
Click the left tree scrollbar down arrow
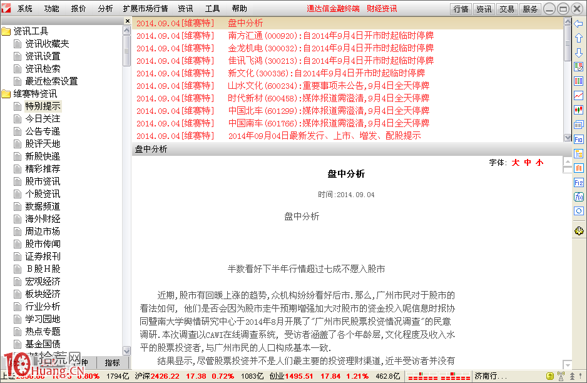[x=126, y=351]
